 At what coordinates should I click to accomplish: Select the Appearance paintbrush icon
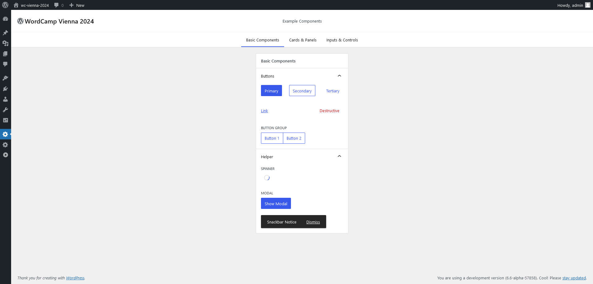pos(5,78)
